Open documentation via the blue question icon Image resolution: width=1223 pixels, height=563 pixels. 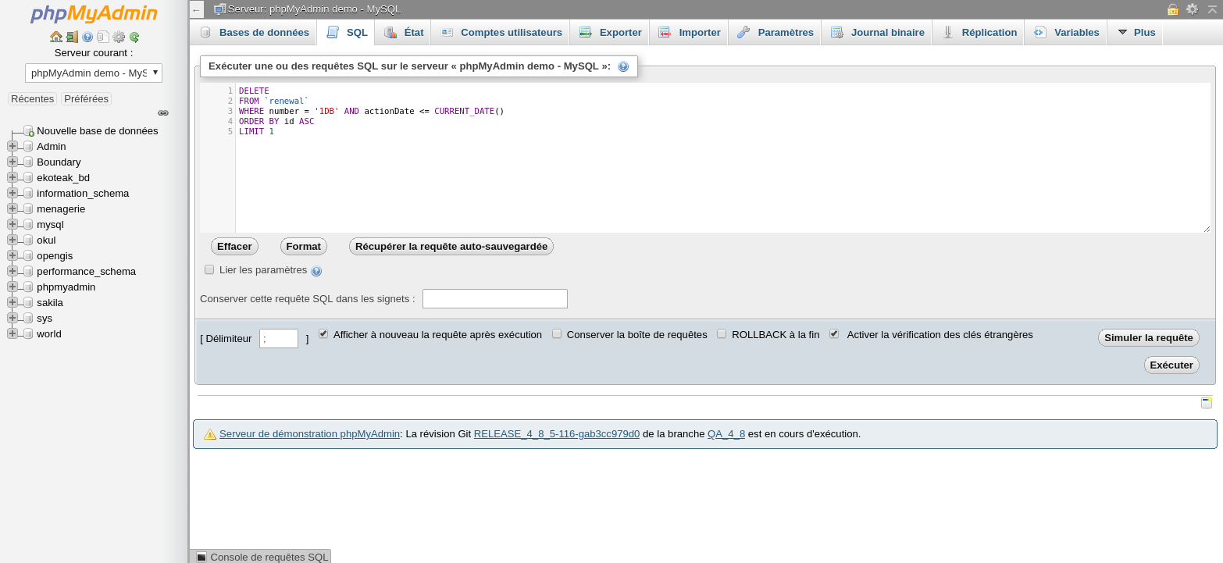pos(87,37)
